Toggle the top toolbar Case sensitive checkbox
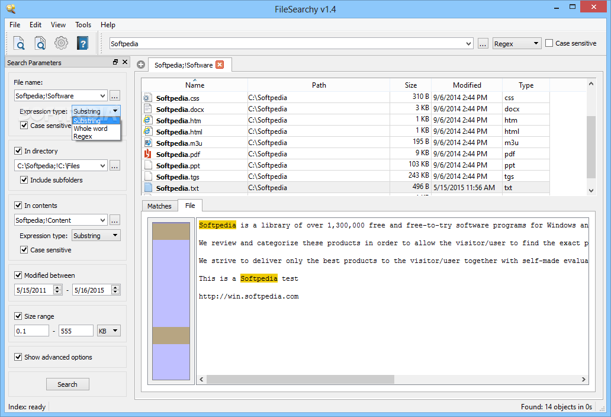Screen dimensions: 611x417 549,43
